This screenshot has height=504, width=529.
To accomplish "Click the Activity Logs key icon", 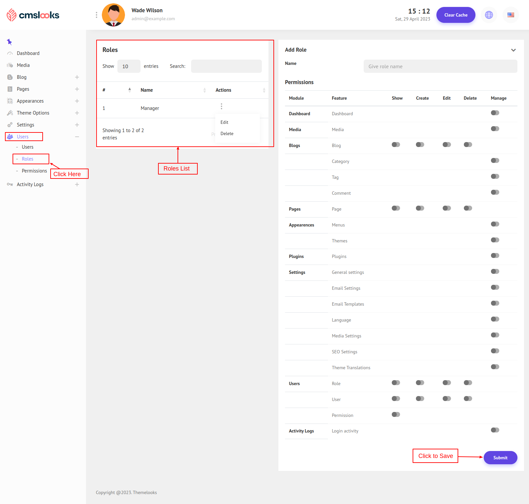I will pos(10,184).
